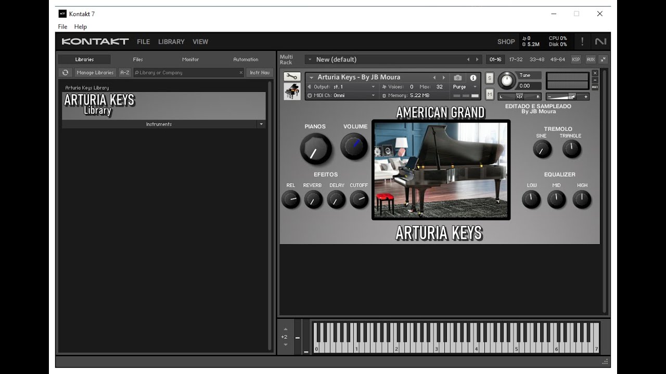Click the PIANOS selector knob
Image resolution: width=666 pixels, height=374 pixels.
coord(316,149)
